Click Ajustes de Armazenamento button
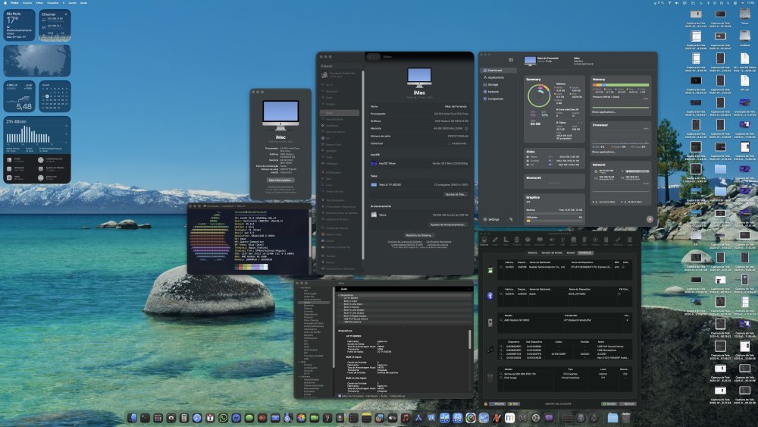This screenshot has width=758, height=427. [448, 224]
